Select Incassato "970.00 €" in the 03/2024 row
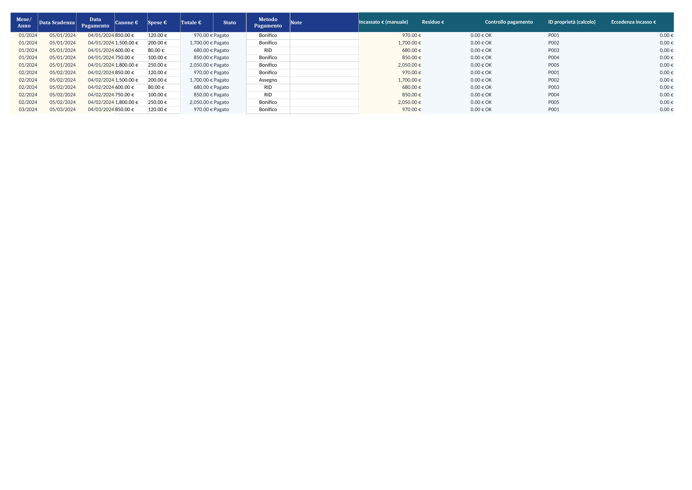 click(x=390, y=110)
